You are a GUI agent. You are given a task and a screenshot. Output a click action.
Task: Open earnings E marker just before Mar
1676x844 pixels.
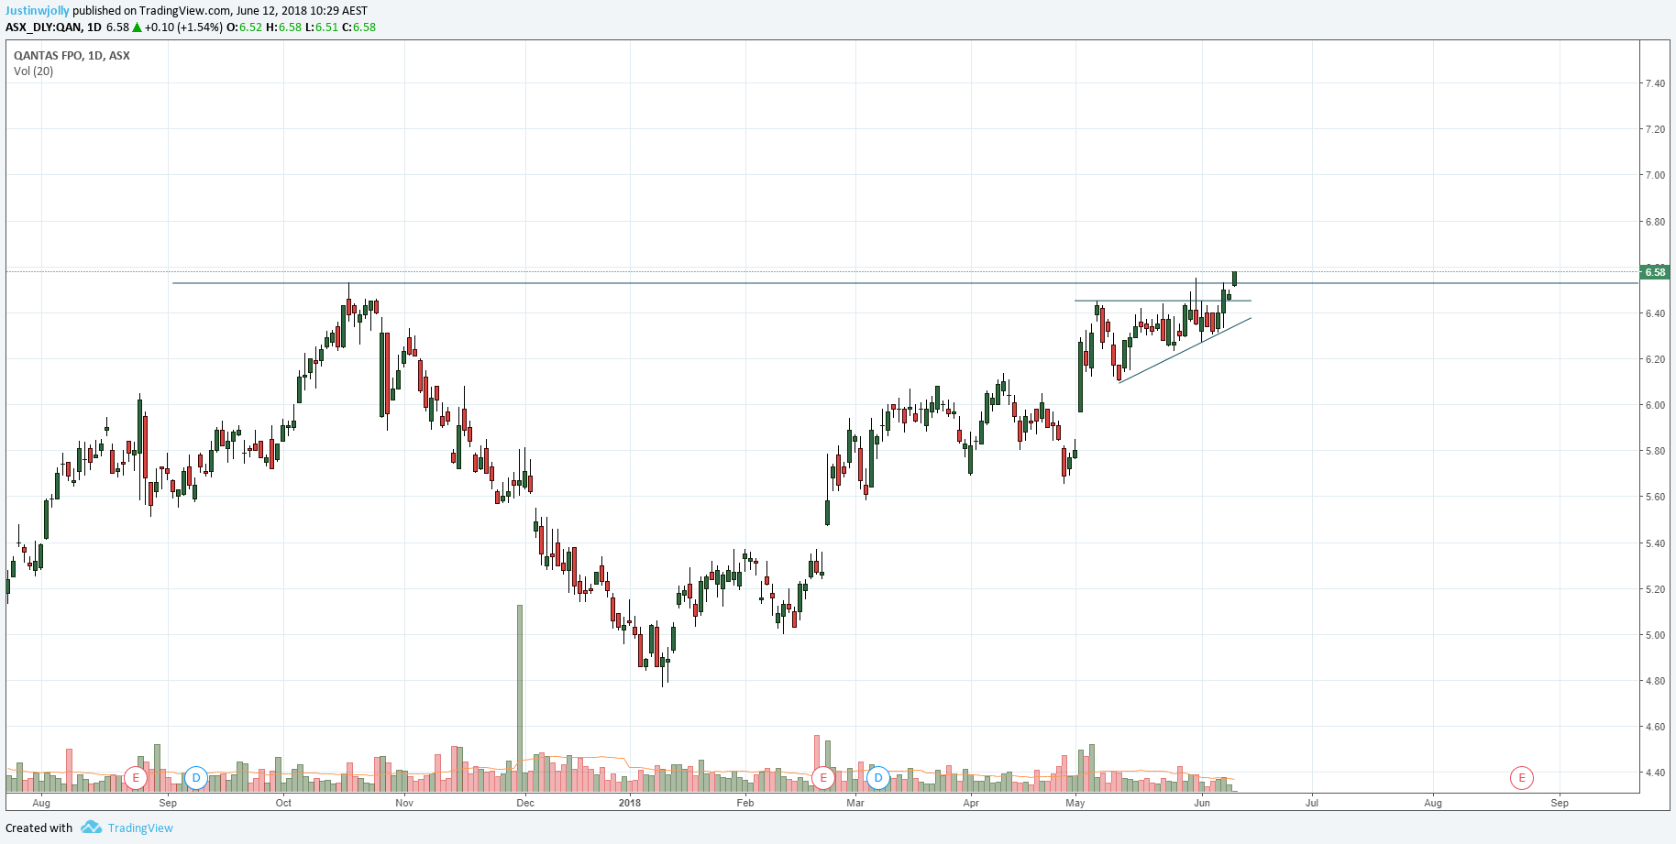(823, 778)
